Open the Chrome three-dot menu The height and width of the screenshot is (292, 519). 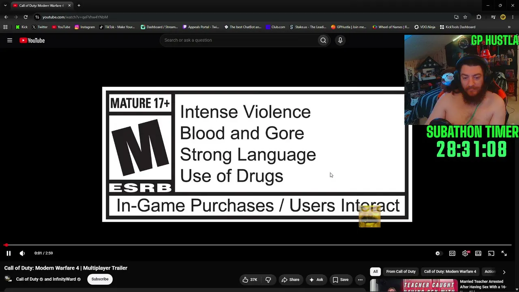(513, 17)
